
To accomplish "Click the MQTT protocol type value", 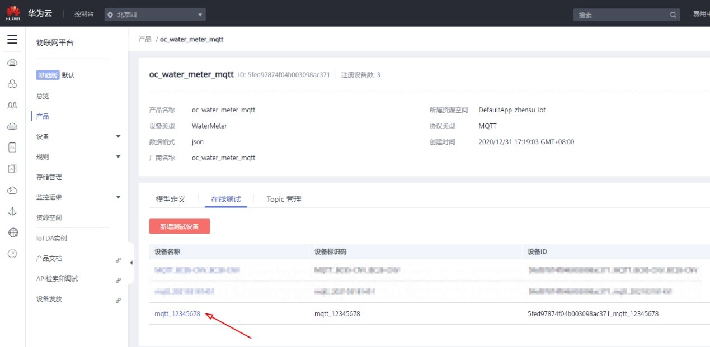I will coord(487,126).
